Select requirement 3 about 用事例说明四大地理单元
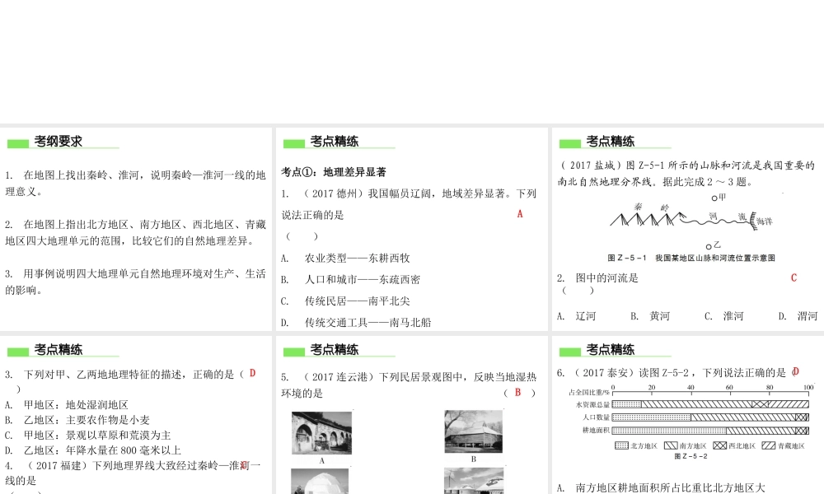Image resolution: width=824 pixels, height=494 pixels. (136, 282)
